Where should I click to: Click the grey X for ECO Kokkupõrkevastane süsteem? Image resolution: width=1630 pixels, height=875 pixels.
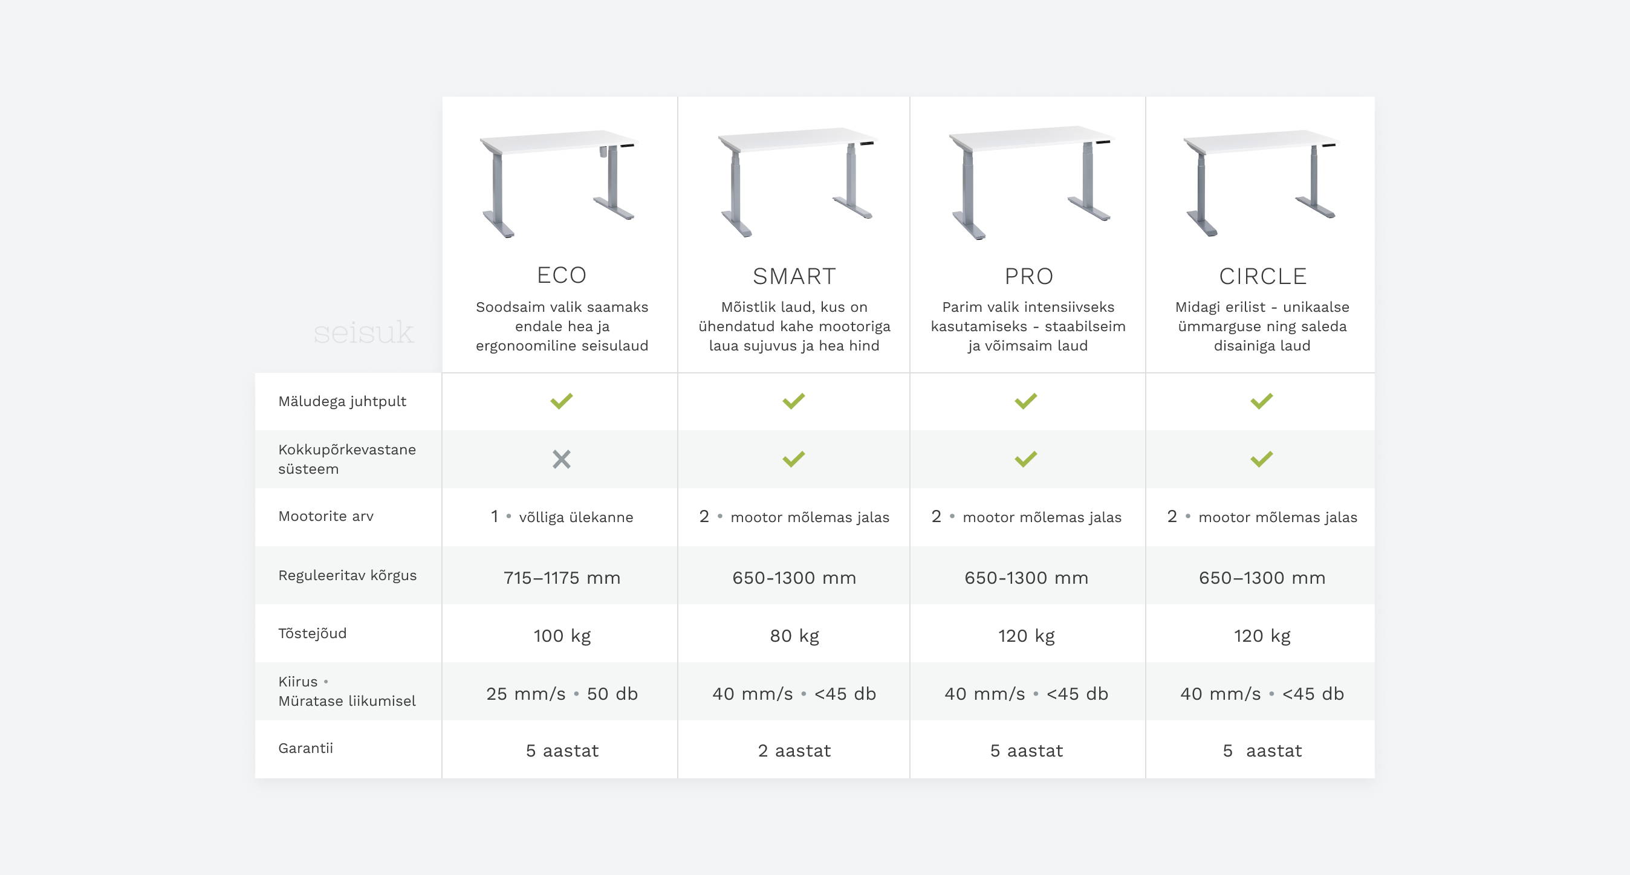tap(561, 459)
